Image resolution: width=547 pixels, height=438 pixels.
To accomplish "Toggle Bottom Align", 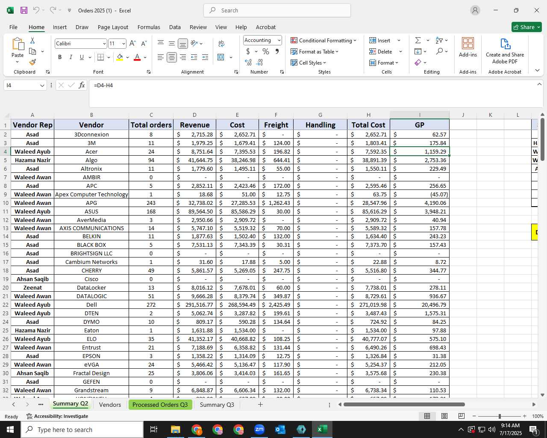I will pos(183,44).
